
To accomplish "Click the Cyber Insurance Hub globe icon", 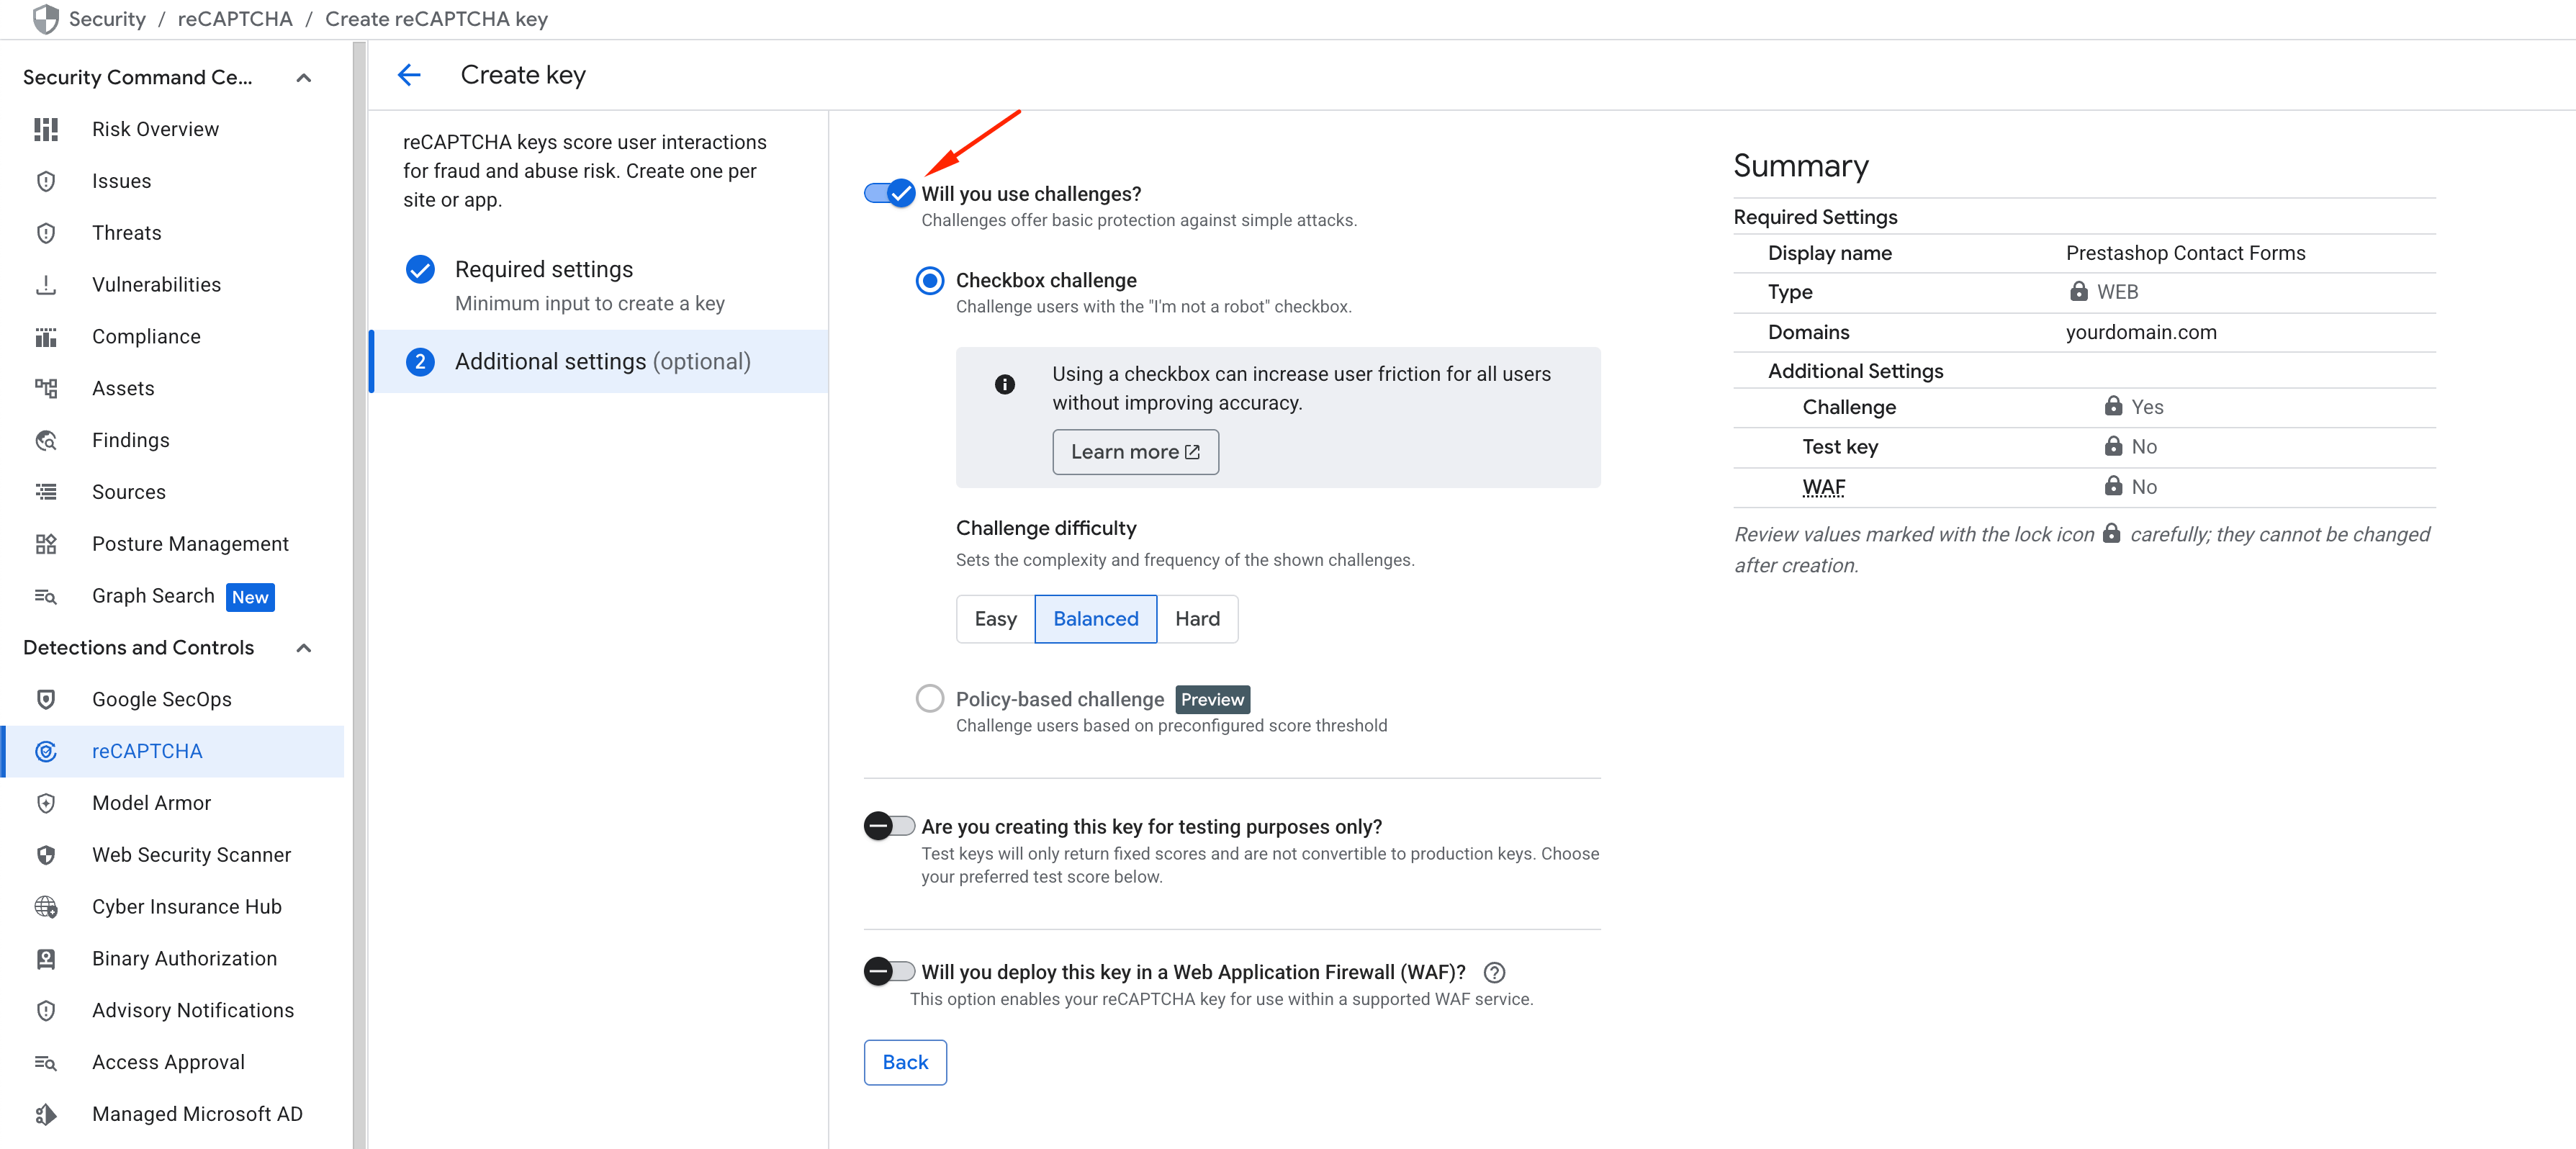I will [x=46, y=907].
